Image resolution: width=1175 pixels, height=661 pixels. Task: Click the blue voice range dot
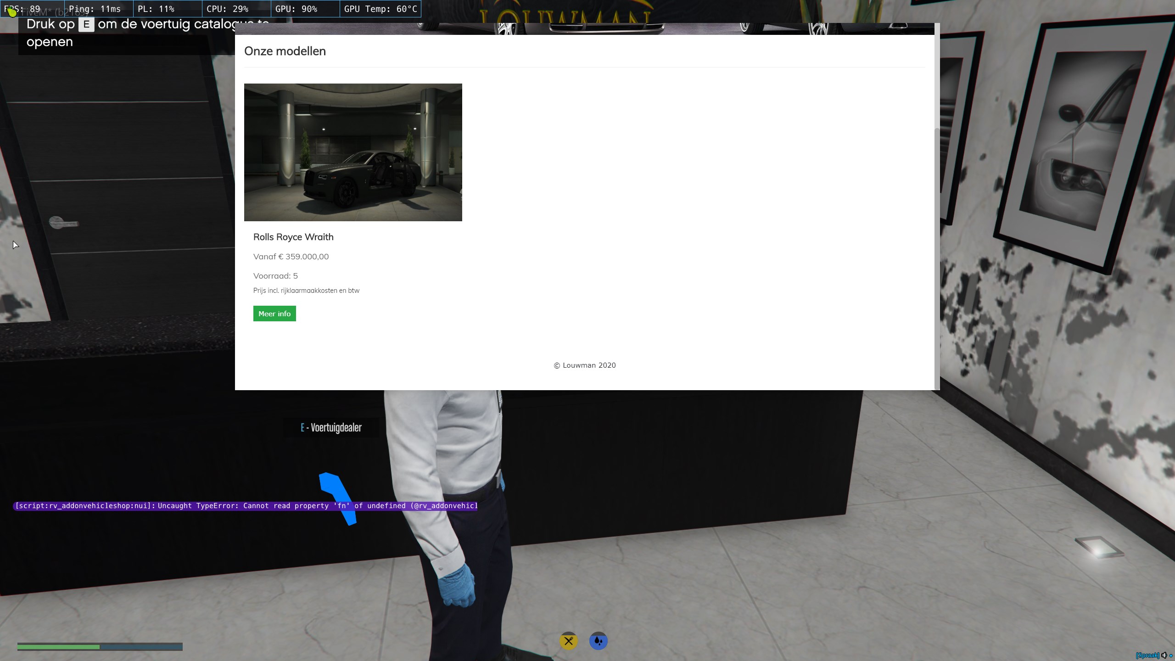pyautogui.click(x=1171, y=656)
